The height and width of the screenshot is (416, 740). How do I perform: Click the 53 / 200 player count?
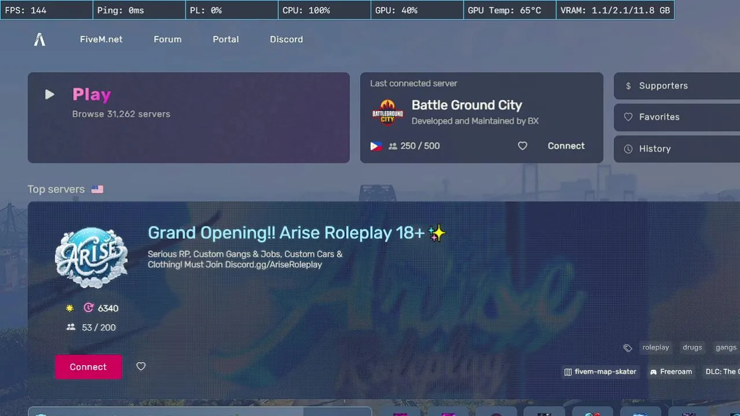(99, 328)
